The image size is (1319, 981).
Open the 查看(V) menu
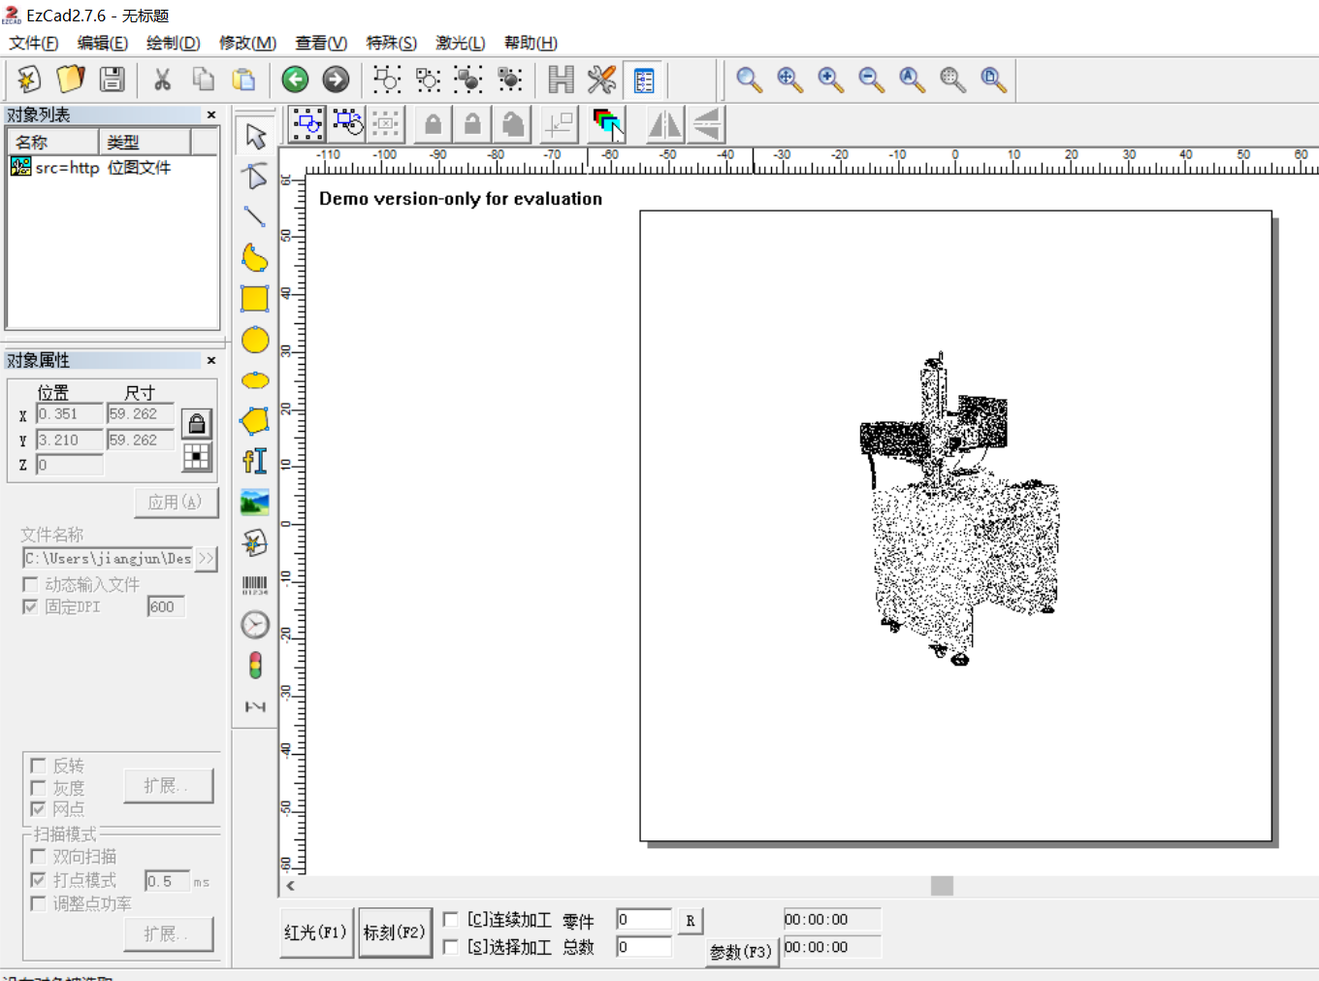coord(321,43)
